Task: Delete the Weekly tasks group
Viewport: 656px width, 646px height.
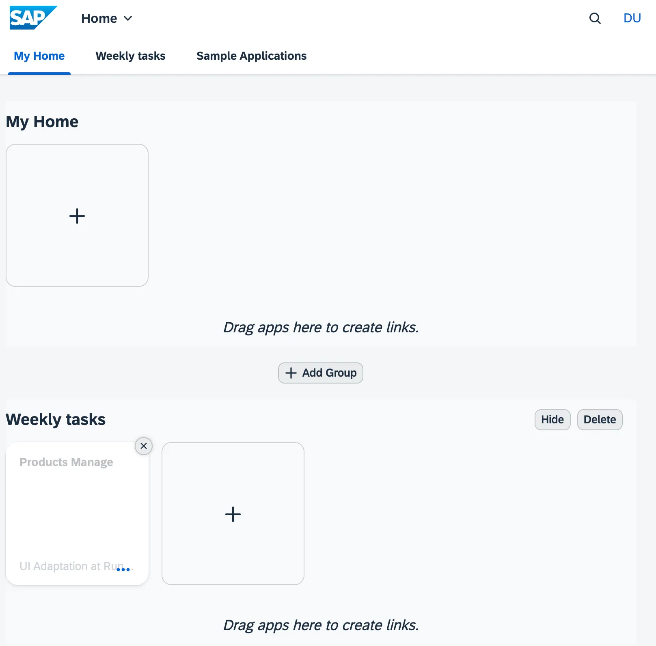Action: point(599,420)
